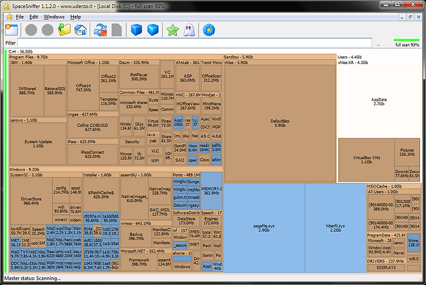
Task: Click the DRIVERS - 237.9Mb header
Action: coord(385,261)
